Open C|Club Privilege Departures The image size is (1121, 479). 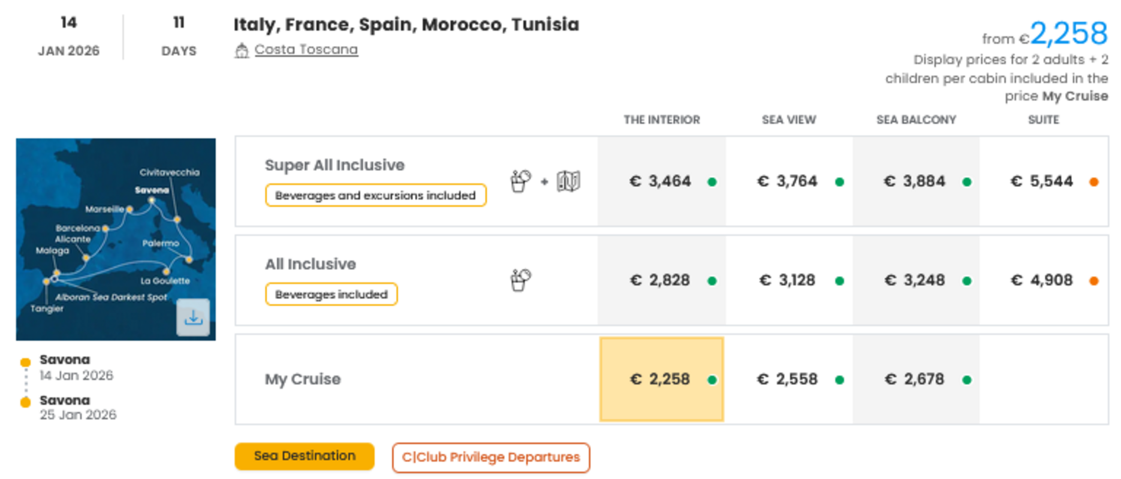pyautogui.click(x=490, y=457)
